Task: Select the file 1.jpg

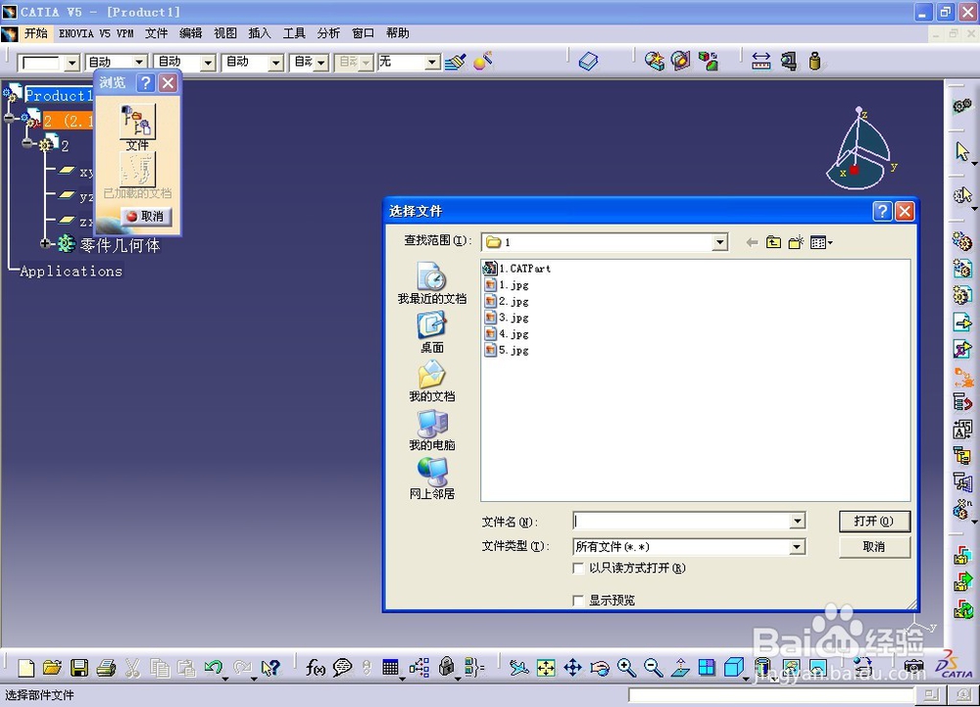Action: (x=507, y=285)
